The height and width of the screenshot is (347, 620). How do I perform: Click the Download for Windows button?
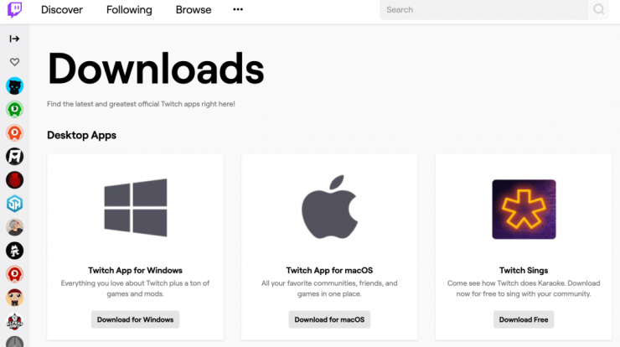pos(135,319)
